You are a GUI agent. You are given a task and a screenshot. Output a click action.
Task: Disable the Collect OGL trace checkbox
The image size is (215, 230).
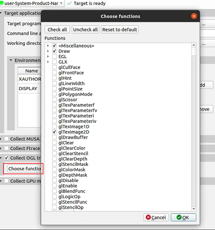pos(6,158)
